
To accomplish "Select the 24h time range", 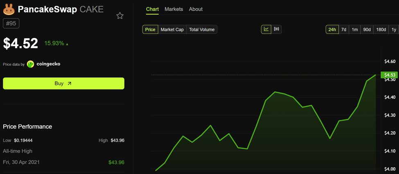I will tap(332, 29).
